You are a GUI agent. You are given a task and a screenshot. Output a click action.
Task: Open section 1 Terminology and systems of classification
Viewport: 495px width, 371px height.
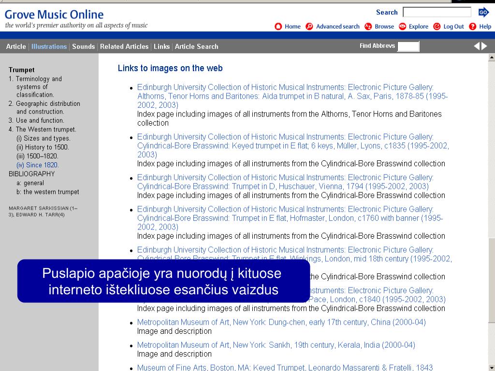35,87
